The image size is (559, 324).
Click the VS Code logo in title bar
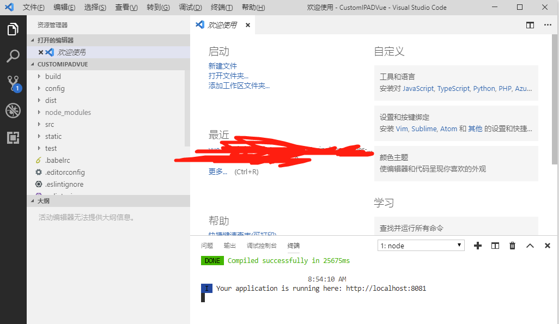[x=9, y=7]
